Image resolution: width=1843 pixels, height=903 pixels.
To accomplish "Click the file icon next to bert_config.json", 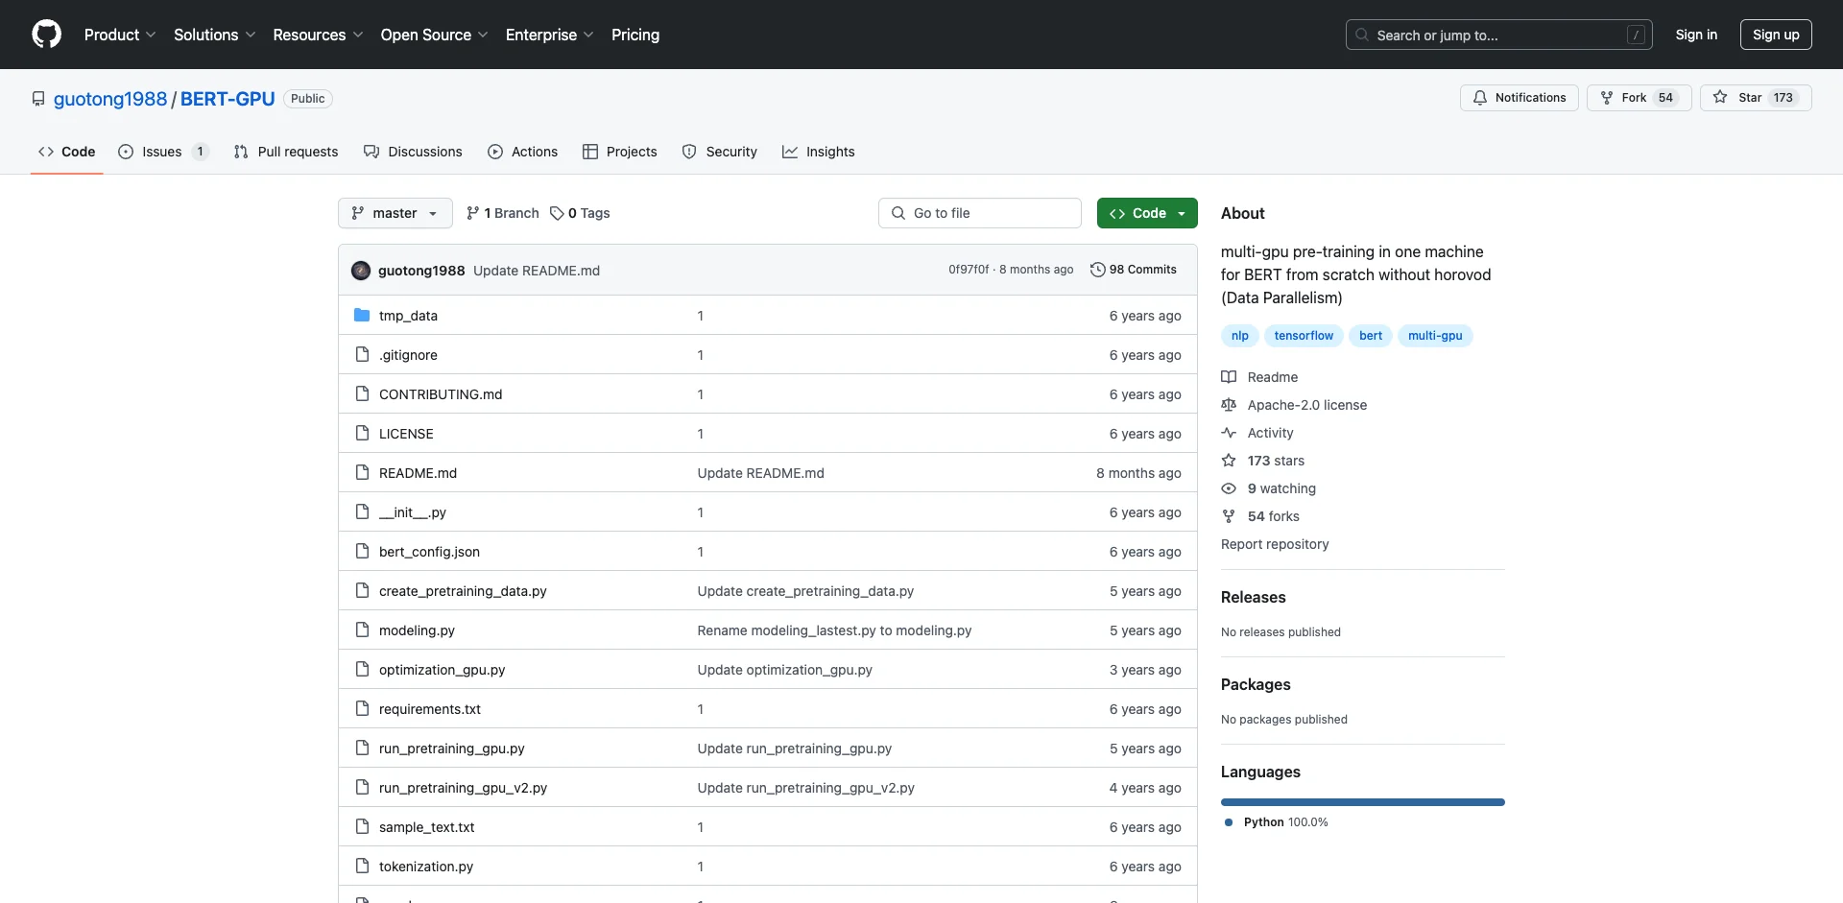I will 362,551.
